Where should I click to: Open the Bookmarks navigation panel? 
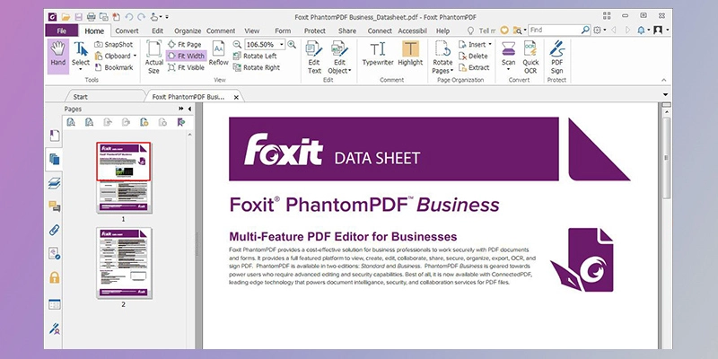[x=55, y=136]
